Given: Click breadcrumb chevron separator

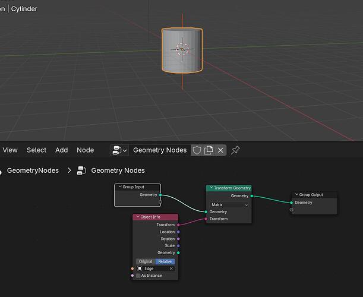Looking at the screenshot, I should pos(69,170).
